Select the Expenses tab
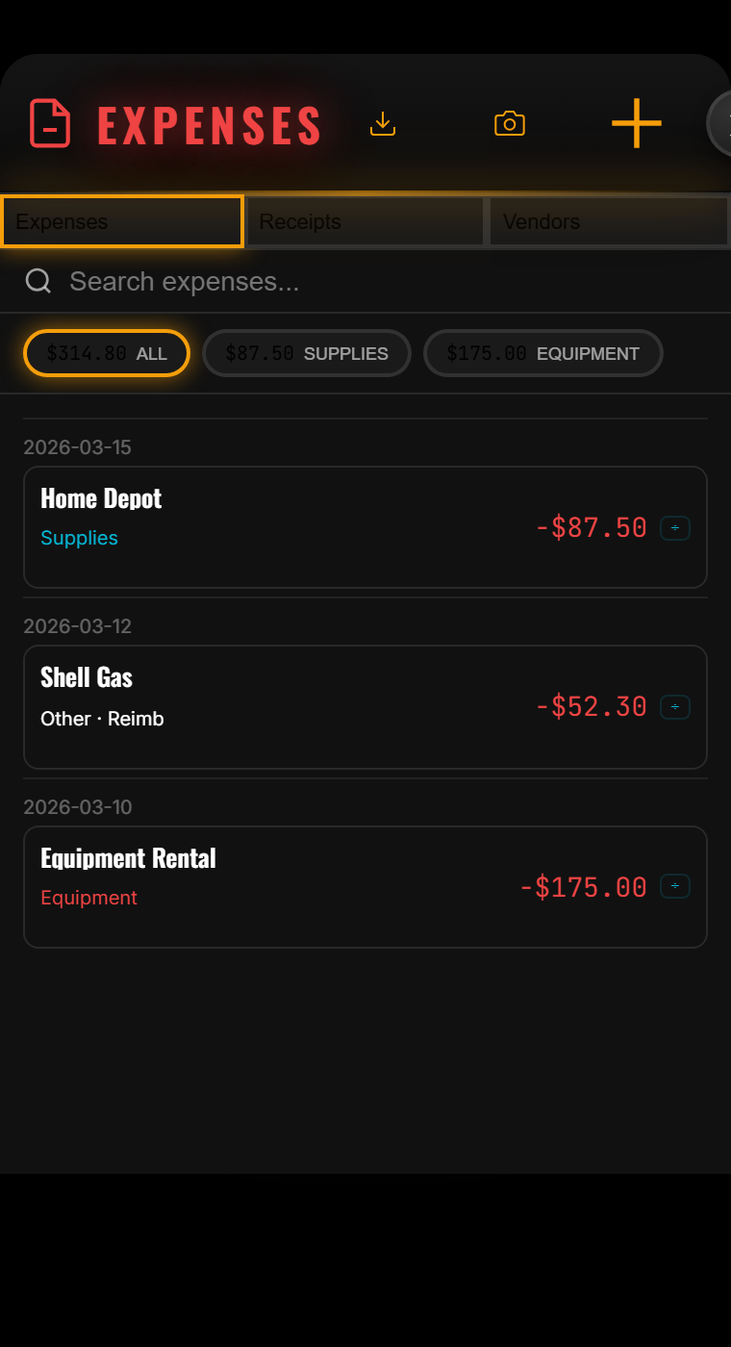The width and height of the screenshot is (731, 1347). coord(122,222)
